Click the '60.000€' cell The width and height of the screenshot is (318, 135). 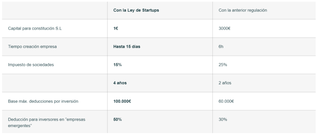pyautogui.click(x=227, y=101)
